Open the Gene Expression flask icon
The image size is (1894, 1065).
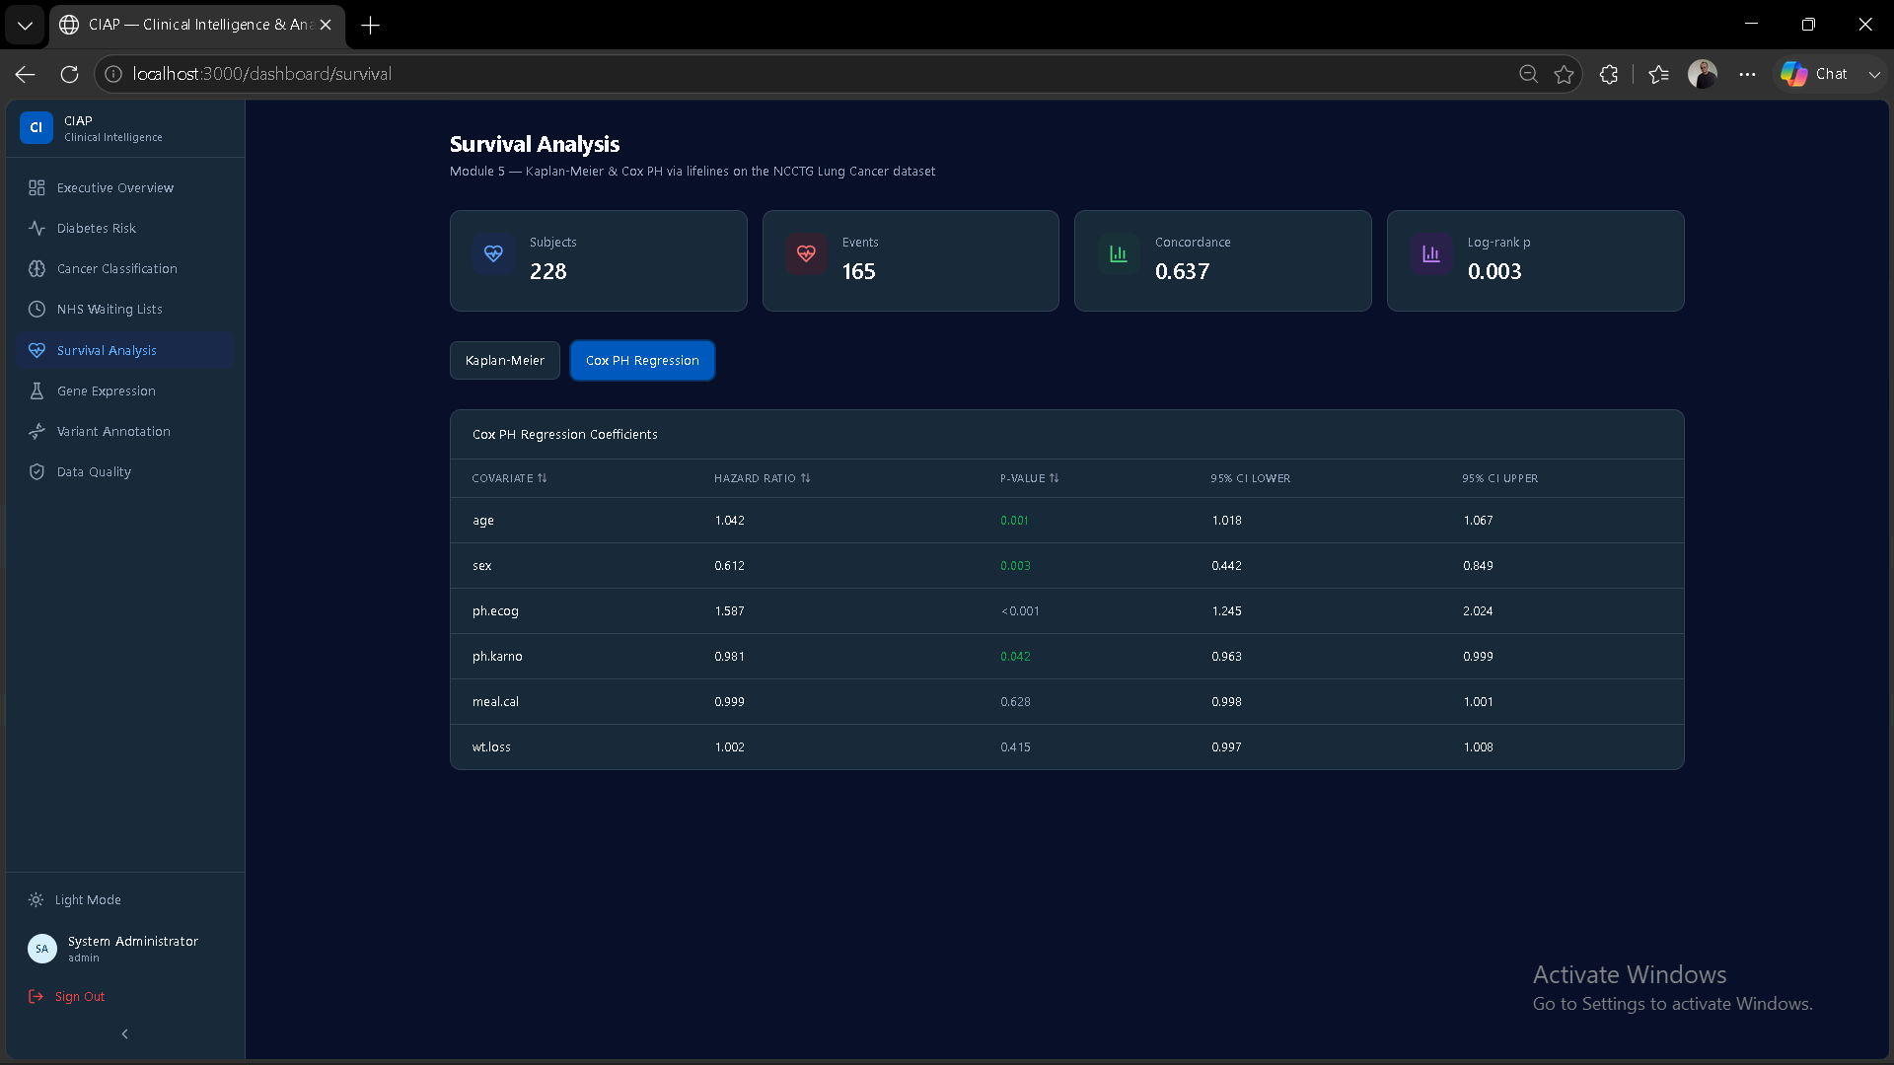[x=36, y=390]
